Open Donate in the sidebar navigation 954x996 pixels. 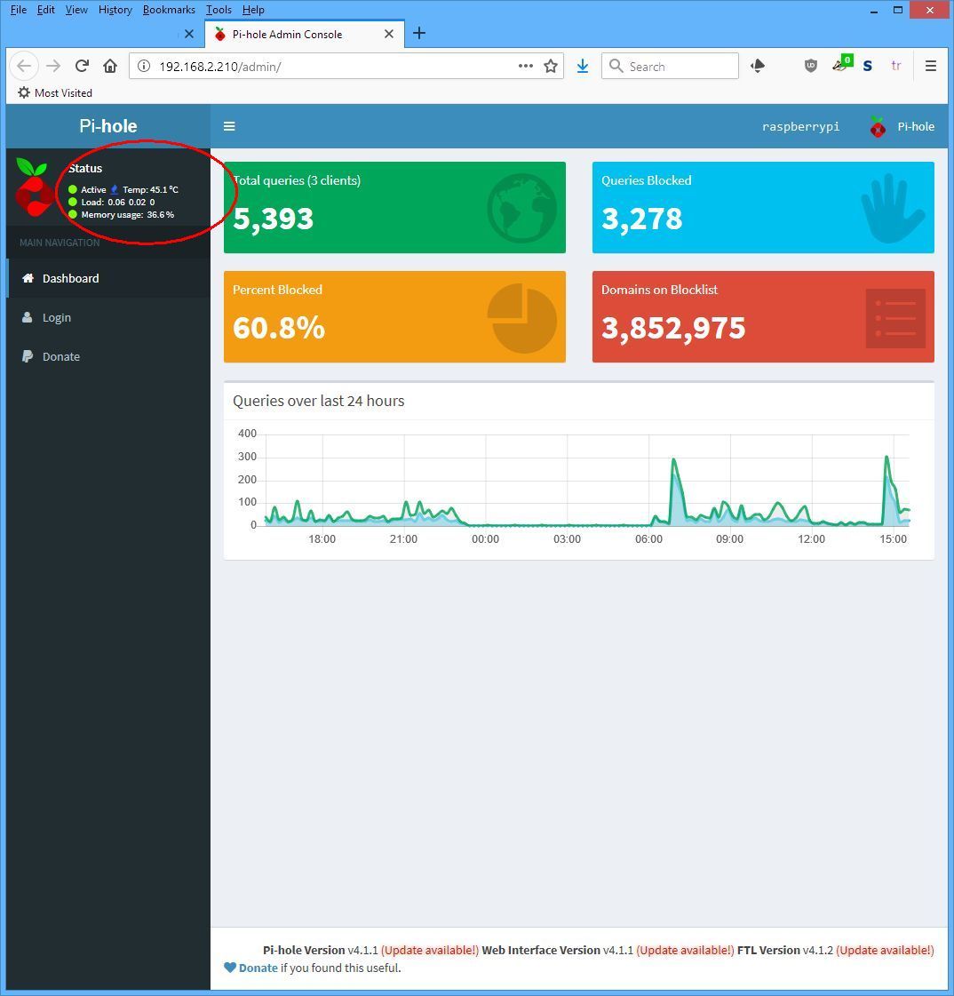(108, 356)
